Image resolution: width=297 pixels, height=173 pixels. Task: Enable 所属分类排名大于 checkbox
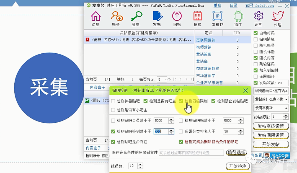tap(181, 131)
